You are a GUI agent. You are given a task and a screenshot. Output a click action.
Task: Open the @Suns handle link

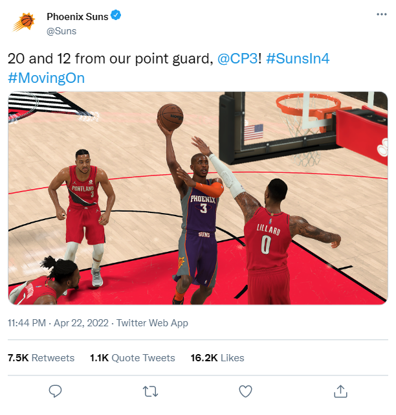[61, 31]
